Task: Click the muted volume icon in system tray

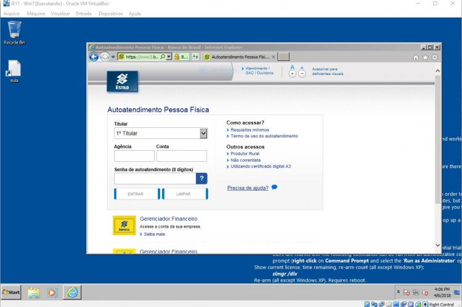Action: 425,293
